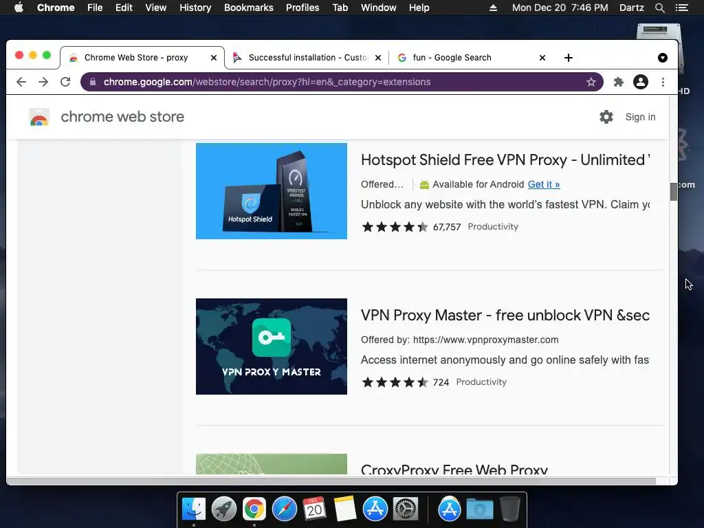This screenshot has height=528, width=704.
Task: Click the Hotspot Shield thumbnail image
Action: [x=271, y=191]
